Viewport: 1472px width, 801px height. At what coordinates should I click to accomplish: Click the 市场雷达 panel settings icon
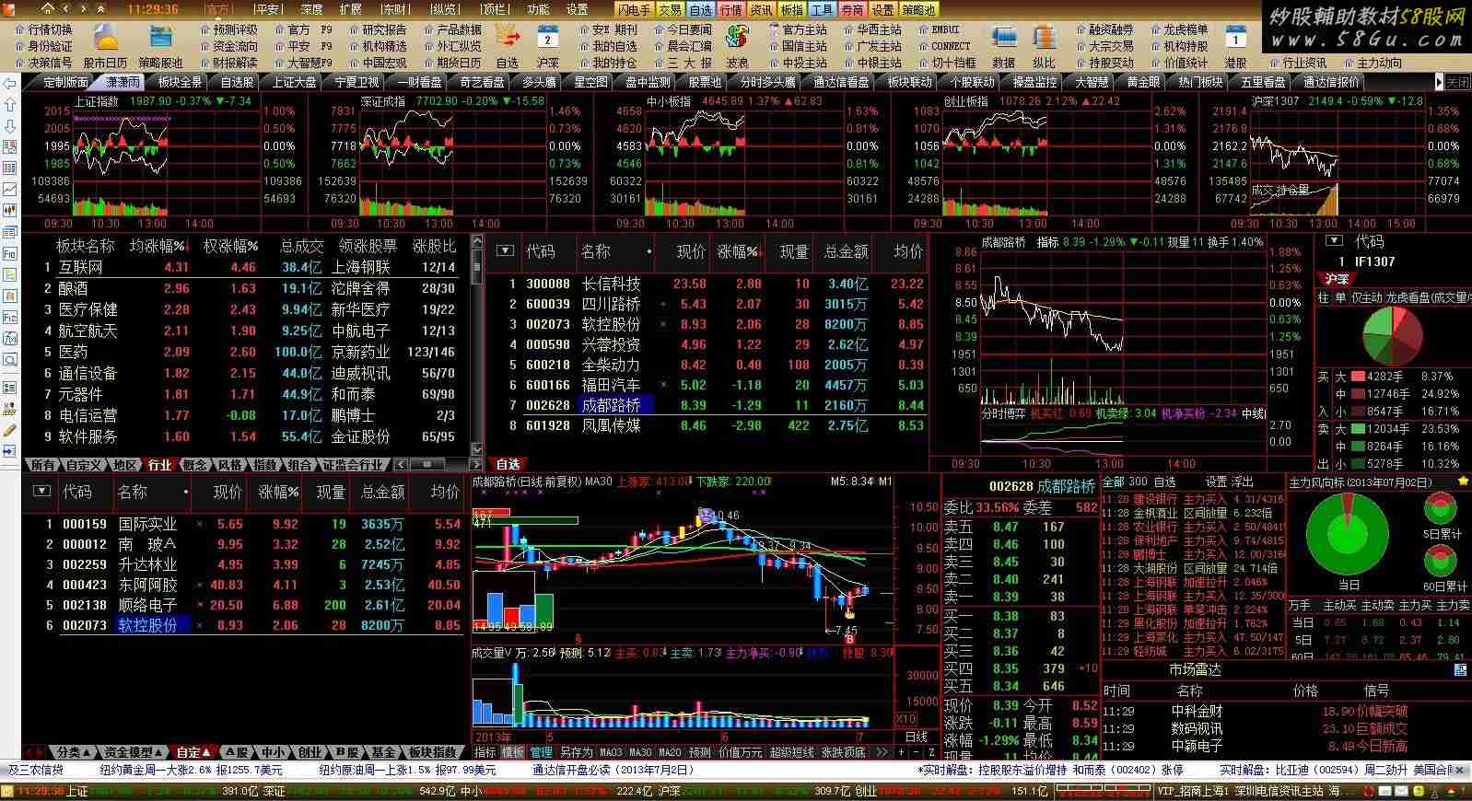1461,670
